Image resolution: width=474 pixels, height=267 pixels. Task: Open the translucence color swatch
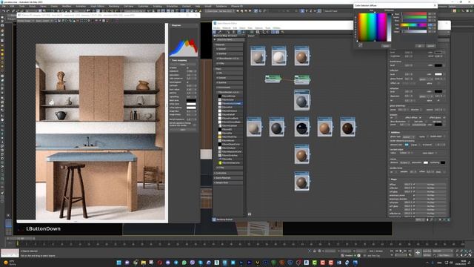tap(438, 65)
